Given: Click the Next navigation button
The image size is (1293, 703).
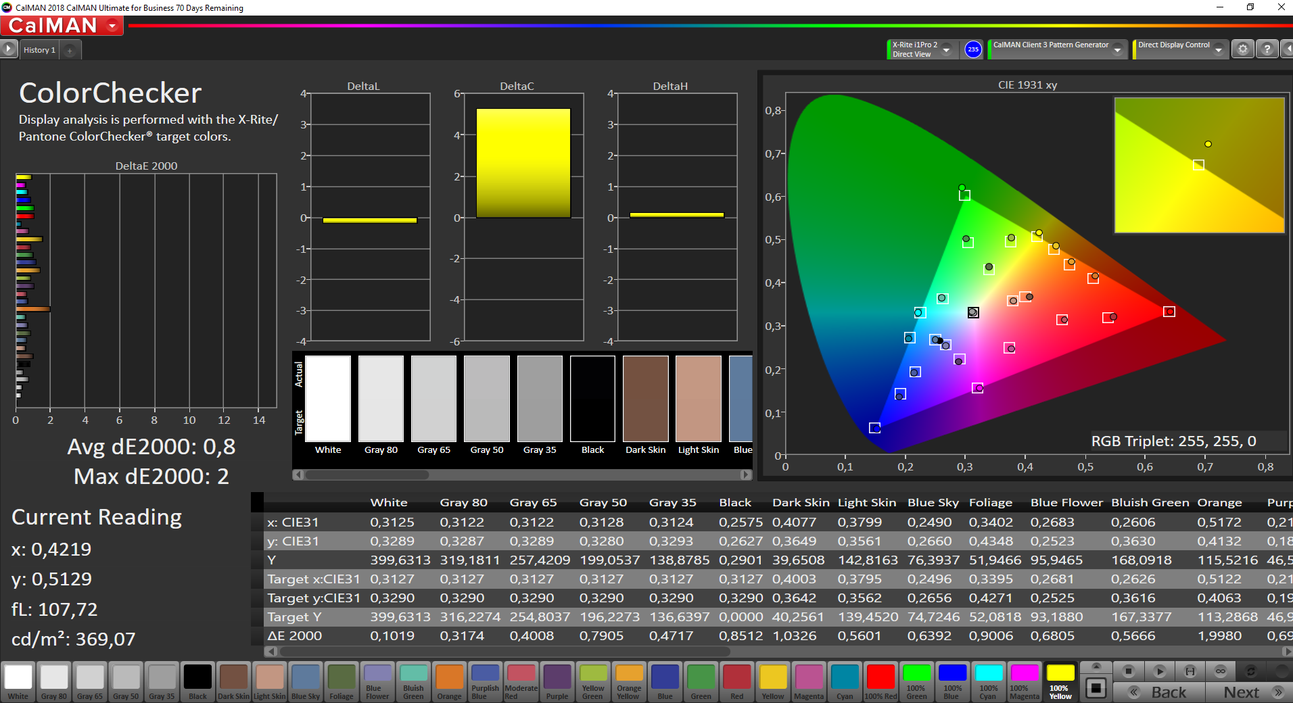Looking at the screenshot, I should coord(1248,692).
